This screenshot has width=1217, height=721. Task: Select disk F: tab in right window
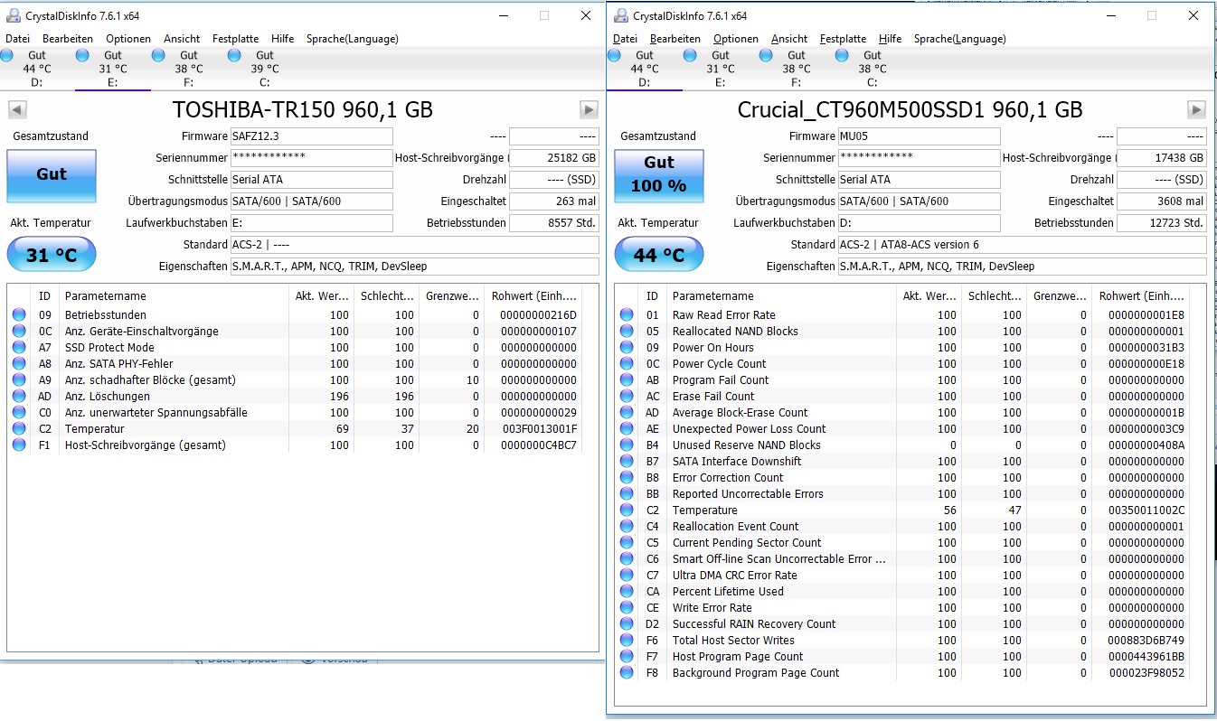point(797,69)
